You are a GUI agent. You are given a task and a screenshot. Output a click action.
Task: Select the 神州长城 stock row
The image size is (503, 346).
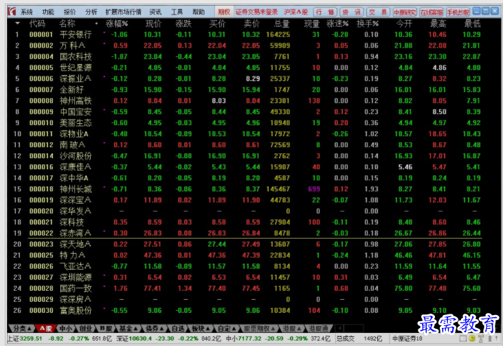coord(247,189)
